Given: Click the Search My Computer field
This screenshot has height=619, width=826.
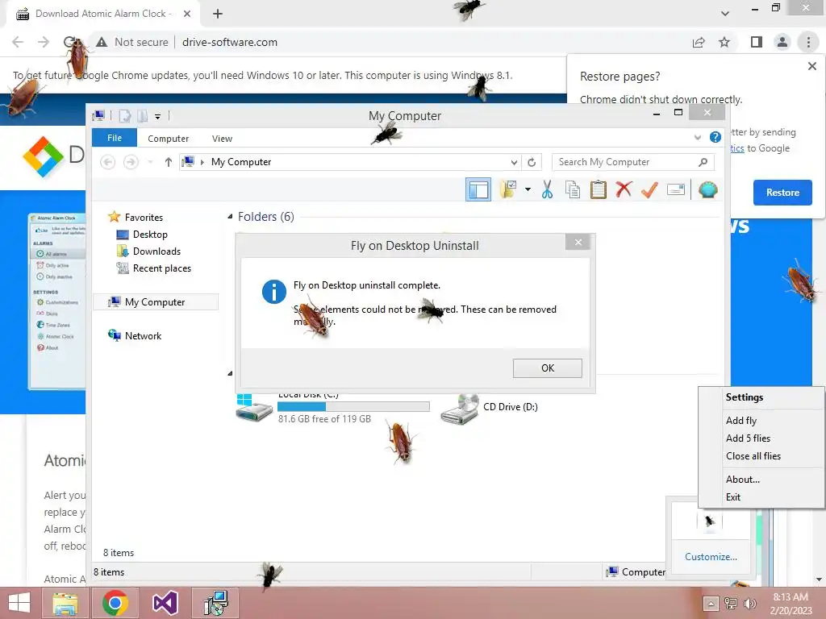Looking at the screenshot, I should tap(633, 162).
